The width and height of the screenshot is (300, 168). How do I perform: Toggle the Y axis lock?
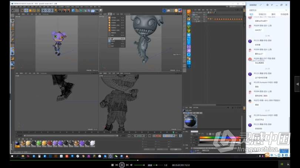47,10
